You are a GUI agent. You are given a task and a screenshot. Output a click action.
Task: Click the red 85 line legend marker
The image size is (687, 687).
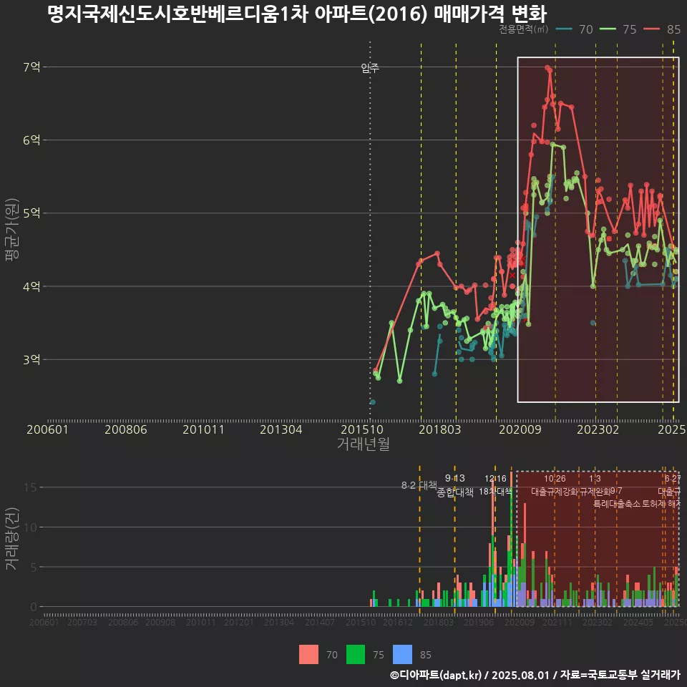(x=651, y=29)
